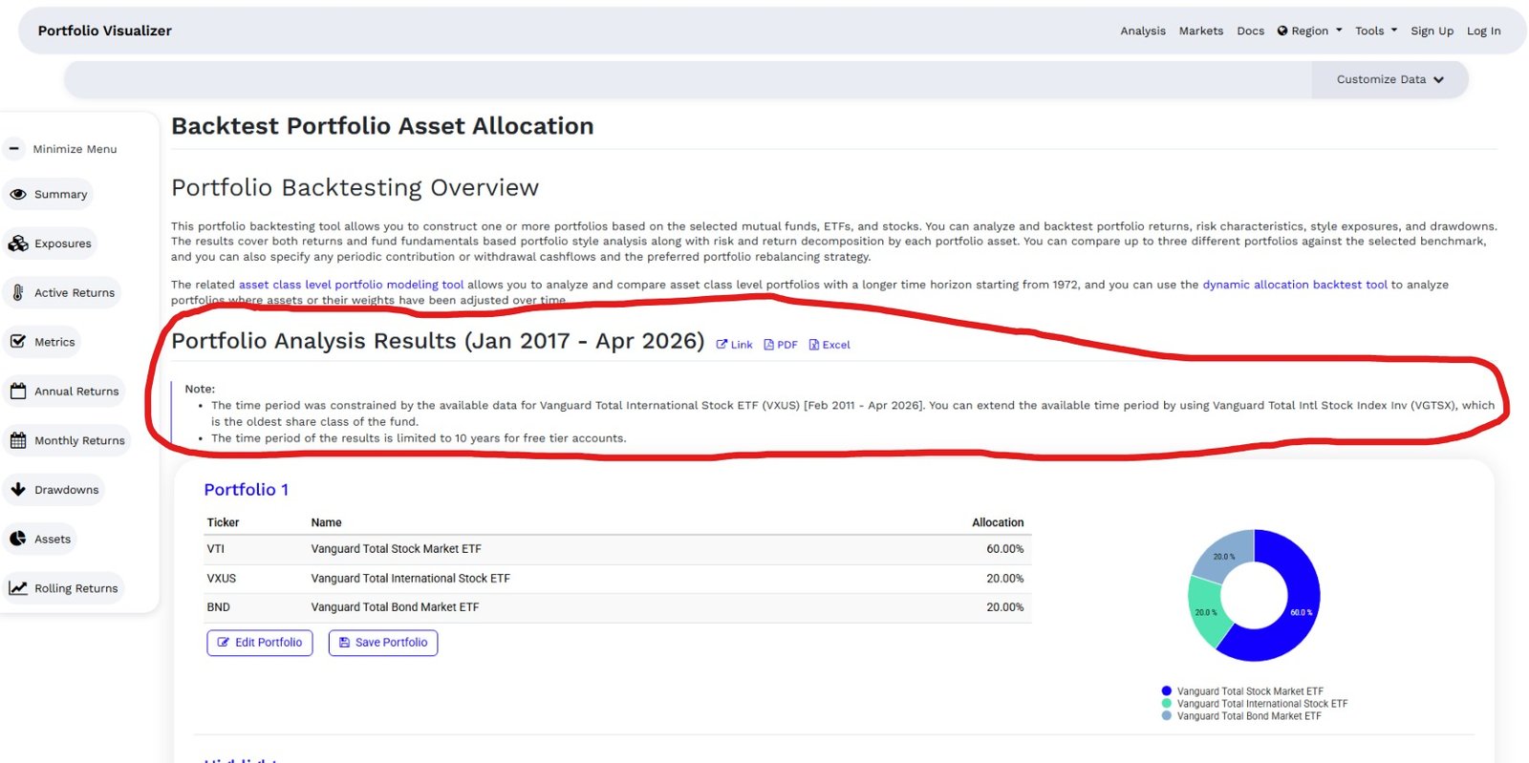
Task: Click the VTI ticker cell
Action: click(x=216, y=549)
